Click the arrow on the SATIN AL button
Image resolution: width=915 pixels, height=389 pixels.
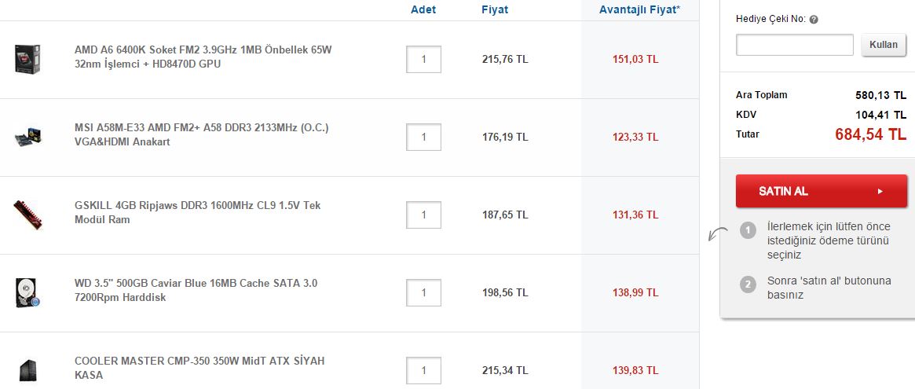[x=880, y=191]
